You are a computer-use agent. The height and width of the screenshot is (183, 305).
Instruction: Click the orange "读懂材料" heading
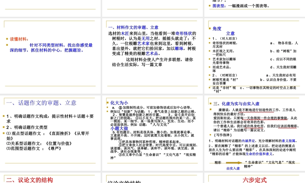pos(19,39)
